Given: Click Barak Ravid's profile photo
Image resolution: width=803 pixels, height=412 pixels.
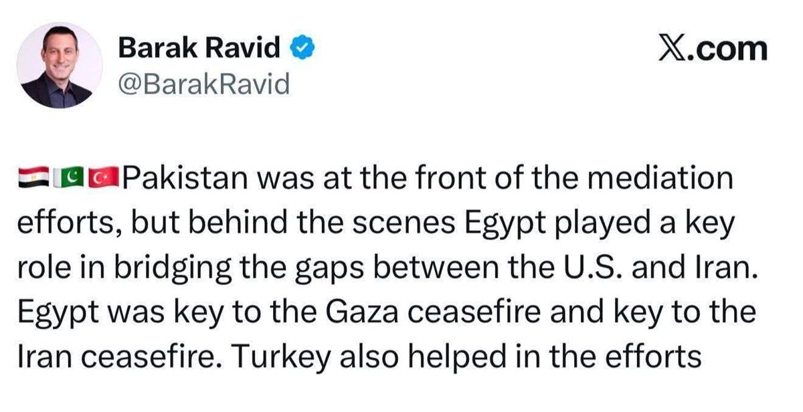Looking at the screenshot, I should coord(60,66).
